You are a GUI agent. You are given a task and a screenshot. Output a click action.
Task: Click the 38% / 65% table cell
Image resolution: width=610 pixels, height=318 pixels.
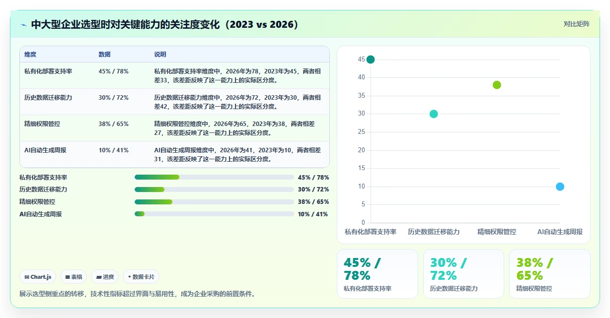[114, 124]
